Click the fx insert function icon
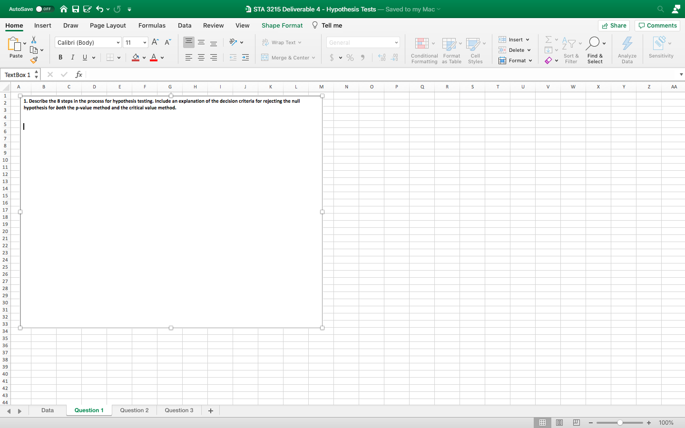The height and width of the screenshot is (428, 685). point(79,75)
